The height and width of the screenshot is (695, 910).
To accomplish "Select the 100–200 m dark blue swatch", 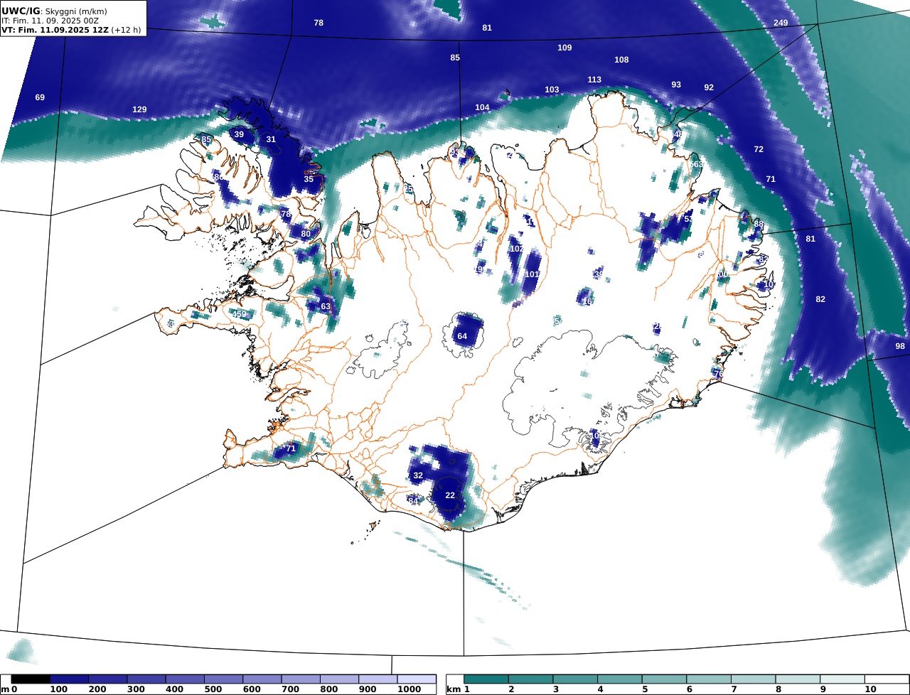I will (70, 679).
